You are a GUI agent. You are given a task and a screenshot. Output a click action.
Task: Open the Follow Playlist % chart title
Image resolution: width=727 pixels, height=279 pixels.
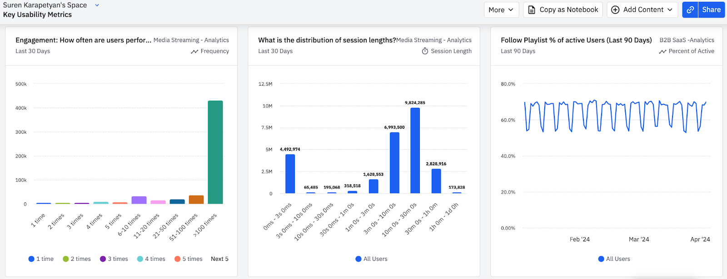576,40
